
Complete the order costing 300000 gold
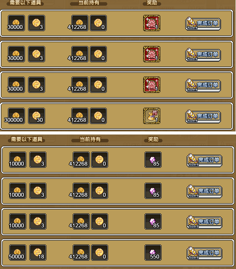pos(203,116)
